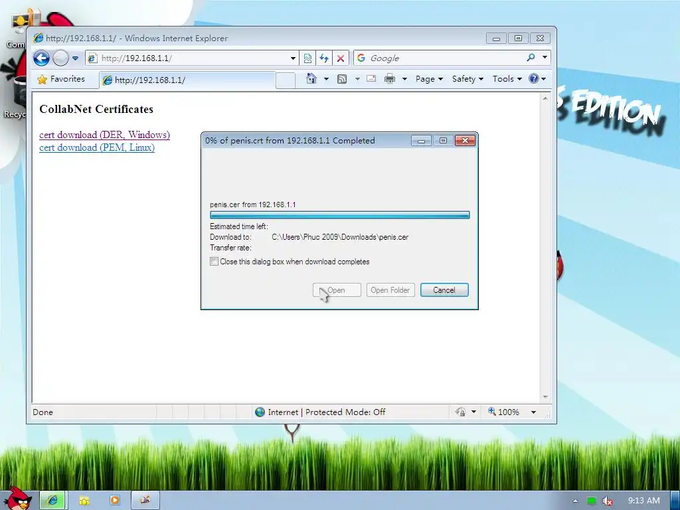The width and height of the screenshot is (680, 510).
Task: Expand the Print options dropdown arrow
Action: pyautogui.click(x=404, y=79)
